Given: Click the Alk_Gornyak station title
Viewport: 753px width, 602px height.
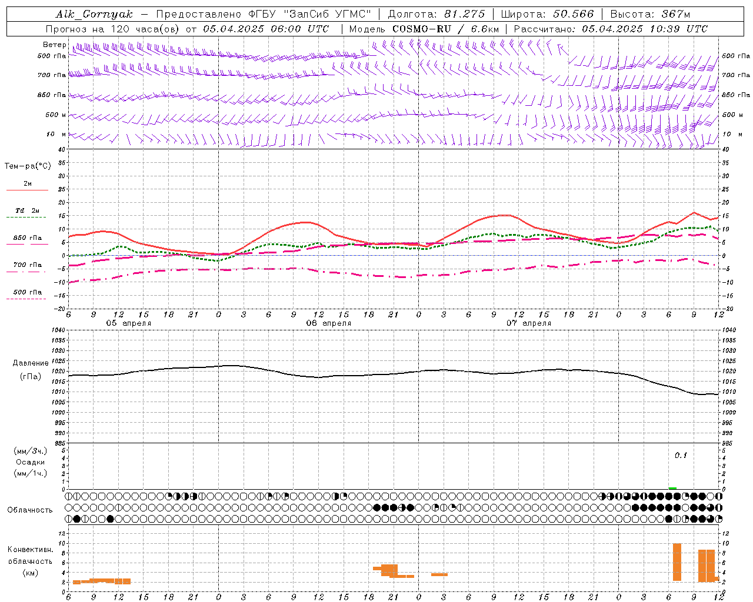Looking at the screenshot, I should [94, 14].
